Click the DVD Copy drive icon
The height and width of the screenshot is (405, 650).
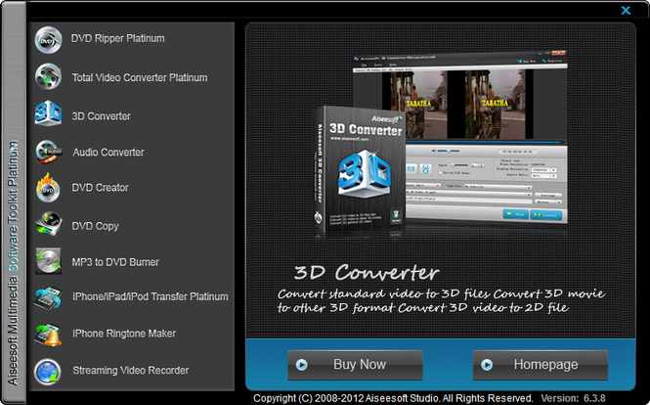coord(49,224)
